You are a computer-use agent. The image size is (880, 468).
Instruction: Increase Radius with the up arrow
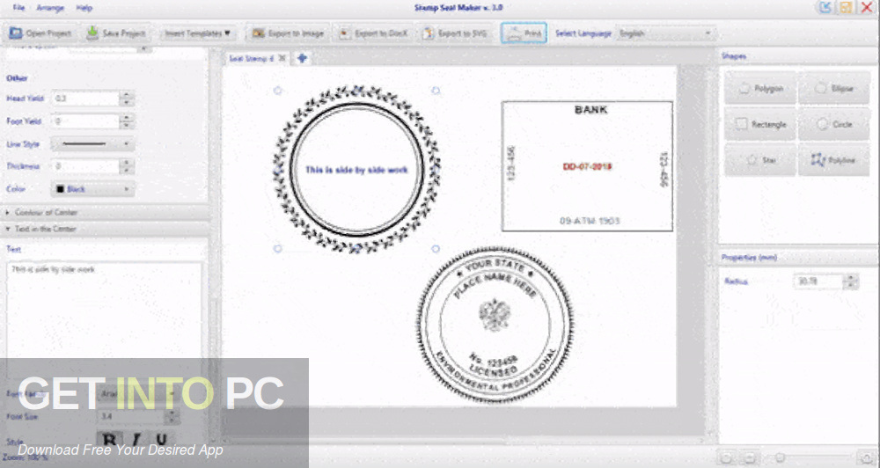(x=851, y=278)
